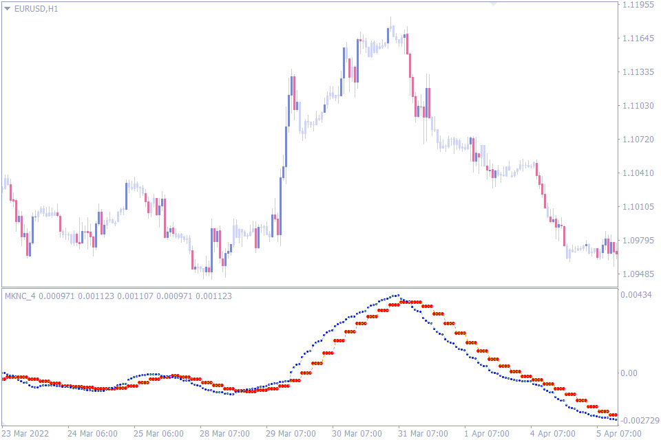Click where blue and red dots cross near 25 Mar

[162, 377]
